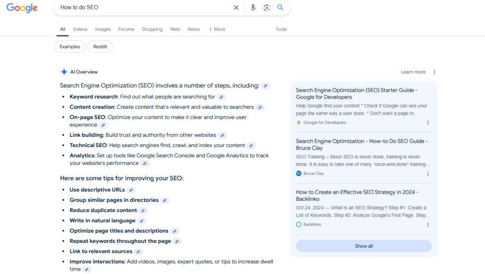The height and width of the screenshot is (274, 485).
Task: Switch to the Forums tab
Action: [126, 29]
